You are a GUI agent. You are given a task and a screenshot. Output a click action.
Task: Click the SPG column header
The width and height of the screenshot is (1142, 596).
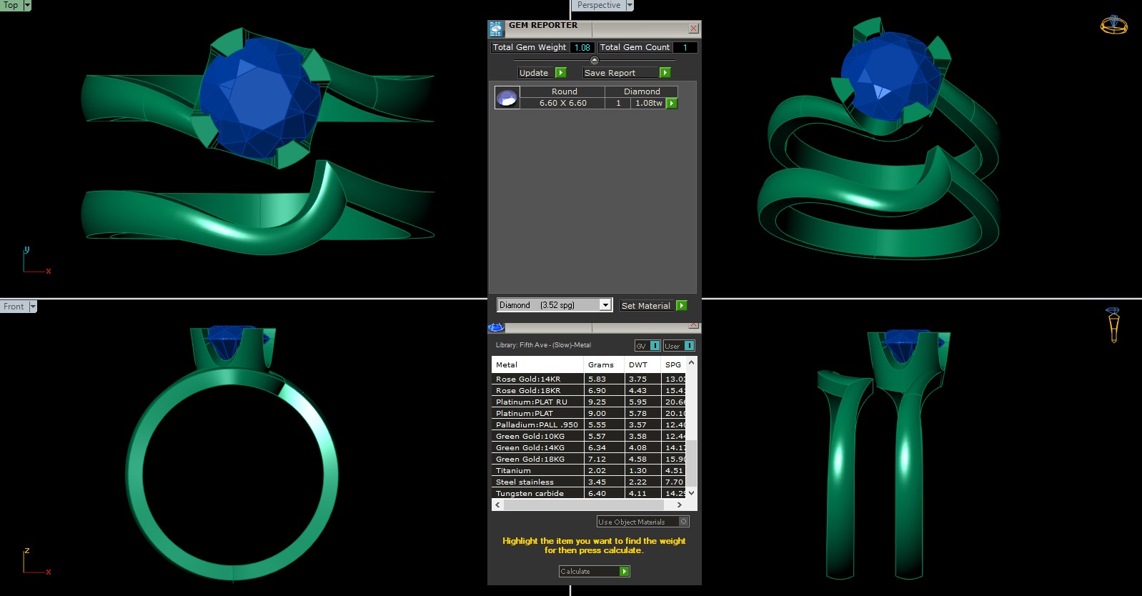tap(674, 364)
